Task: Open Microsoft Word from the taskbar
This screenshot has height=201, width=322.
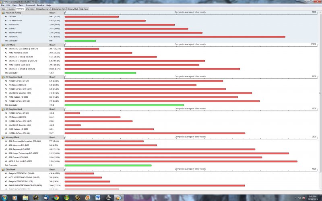Action: 98,198
